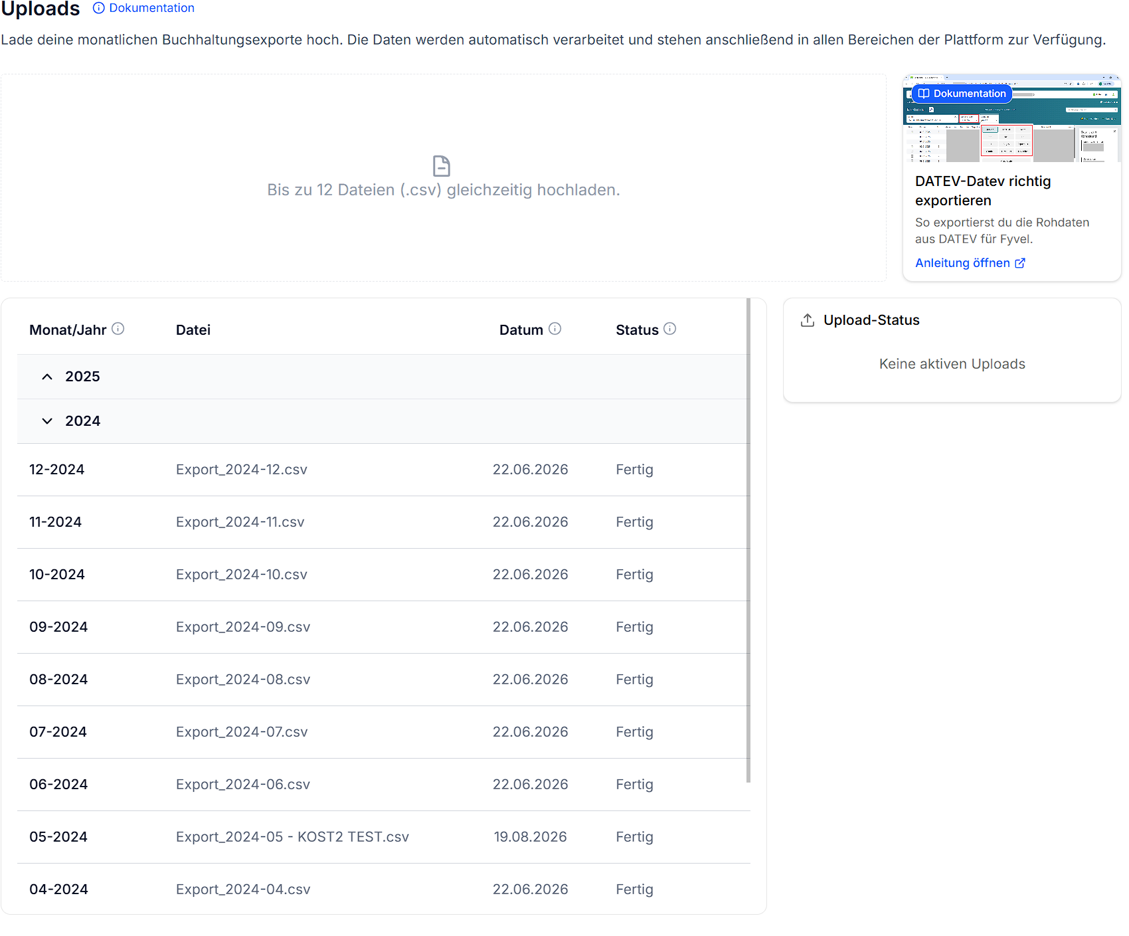Image resolution: width=1129 pixels, height=936 pixels.
Task: Click the file icon in upload dropzone
Action: click(x=441, y=165)
